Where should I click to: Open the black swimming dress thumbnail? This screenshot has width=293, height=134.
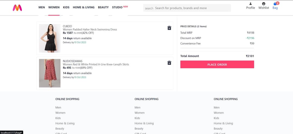point(50,38)
